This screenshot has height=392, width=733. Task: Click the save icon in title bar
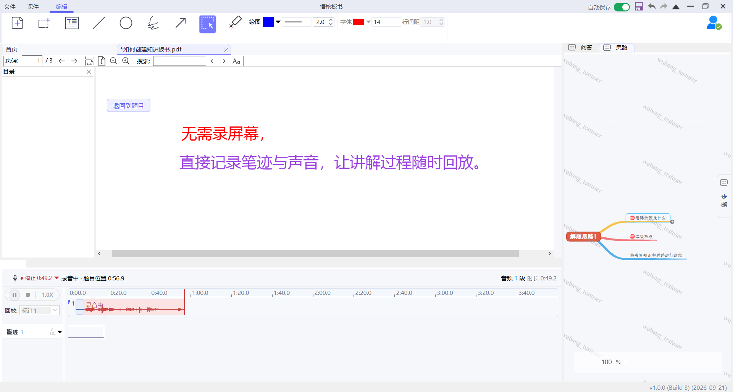(639, 6)
